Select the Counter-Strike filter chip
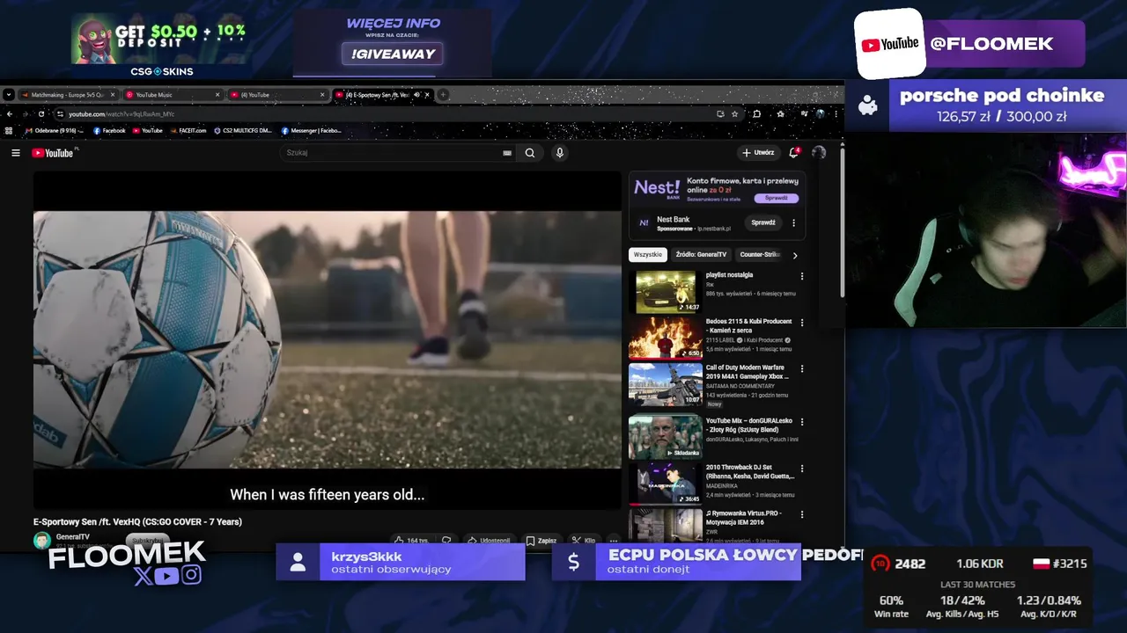Viewport: 1127px width, 633px height. [x=760, y=255]
